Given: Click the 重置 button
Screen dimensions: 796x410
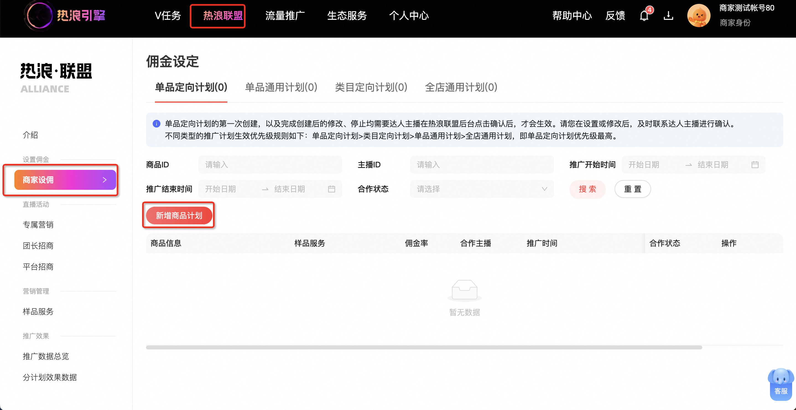Looking at the screenshot, I should (x=633, y=189).
